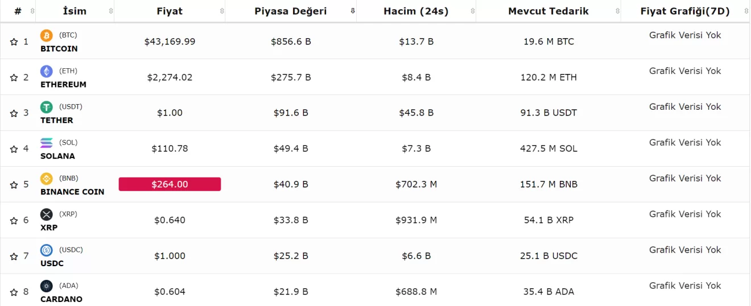Sort by the Hacim (24s) column arrow
This screenshot has height=306, width=751.
click(472, 11)
